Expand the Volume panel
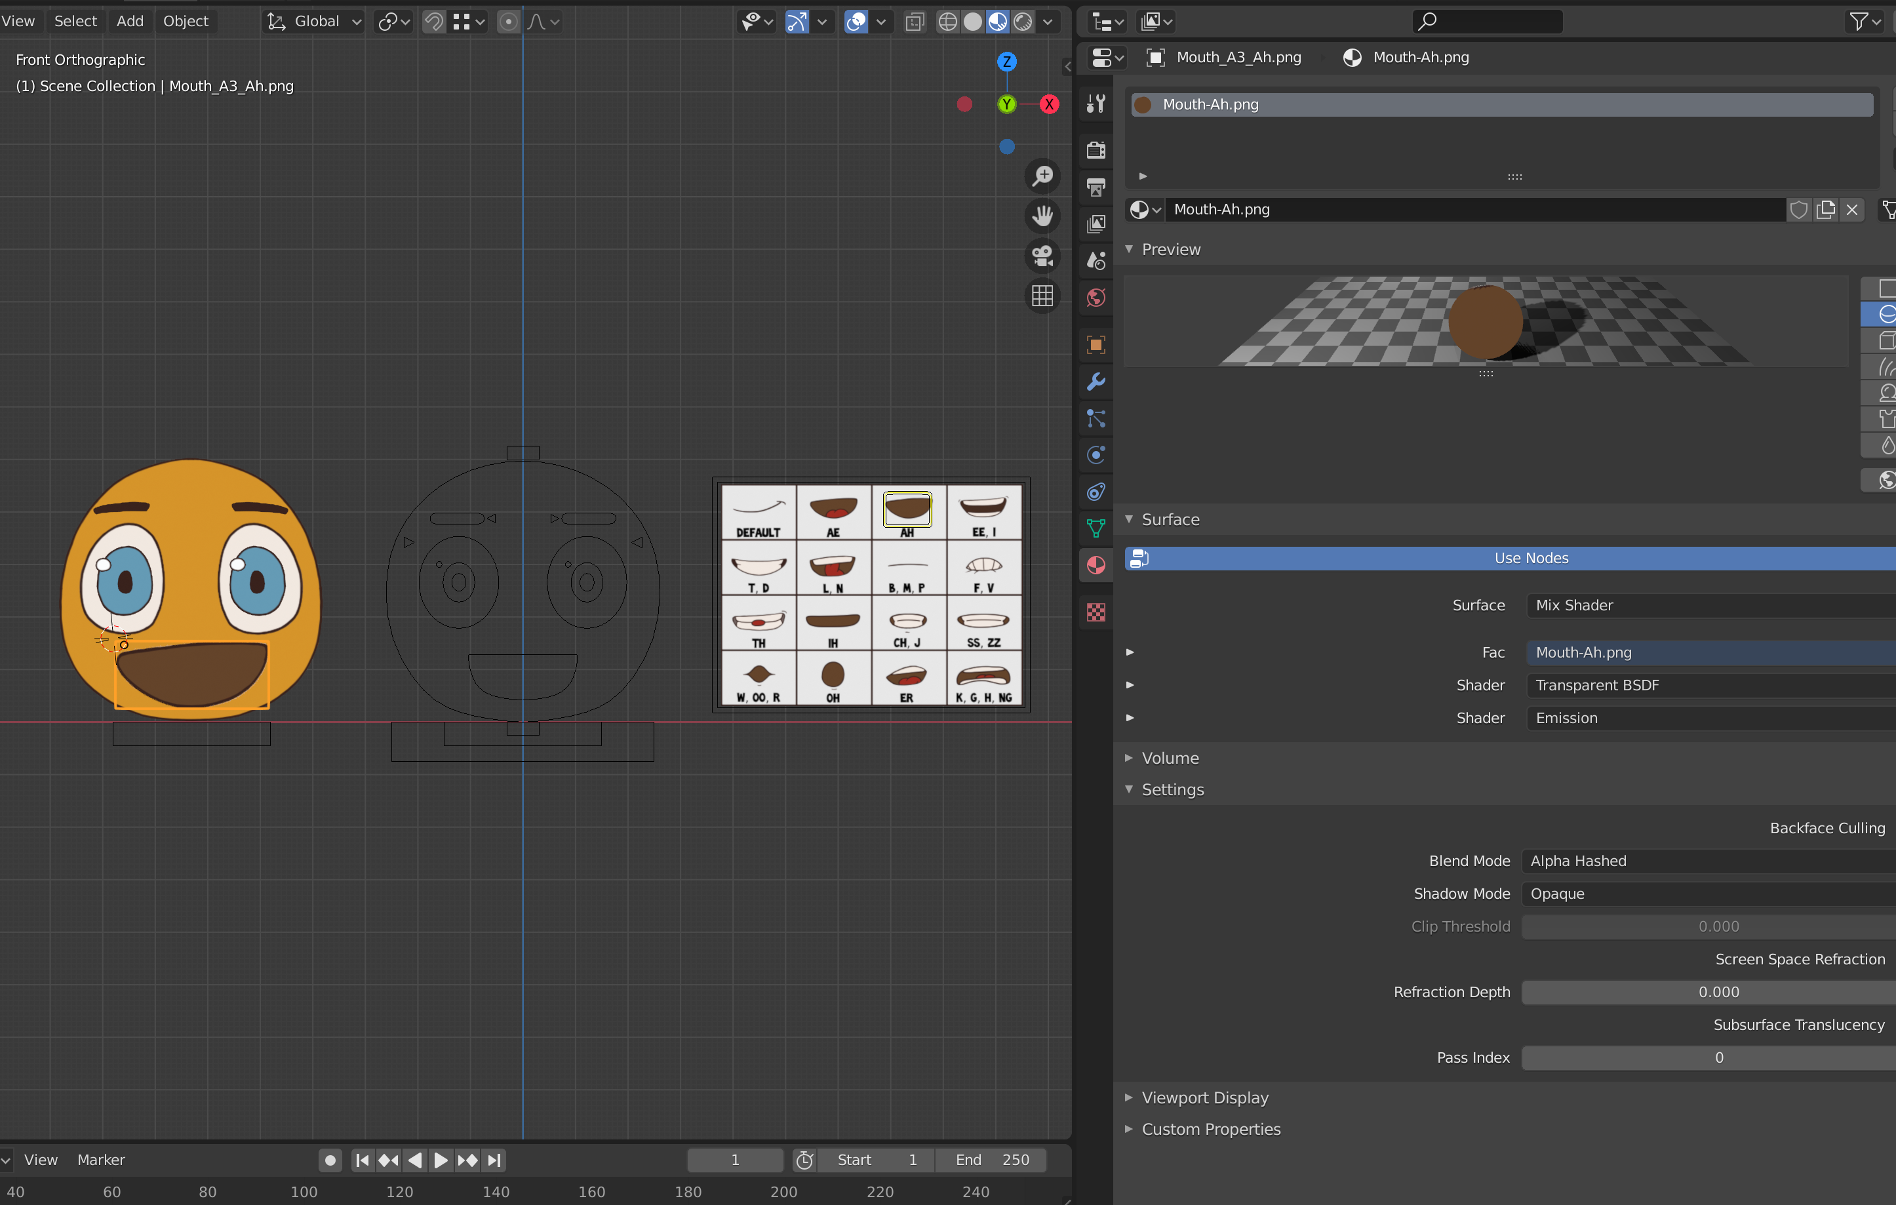This screenshot has height=1205, width=1896. [1170, 758]
